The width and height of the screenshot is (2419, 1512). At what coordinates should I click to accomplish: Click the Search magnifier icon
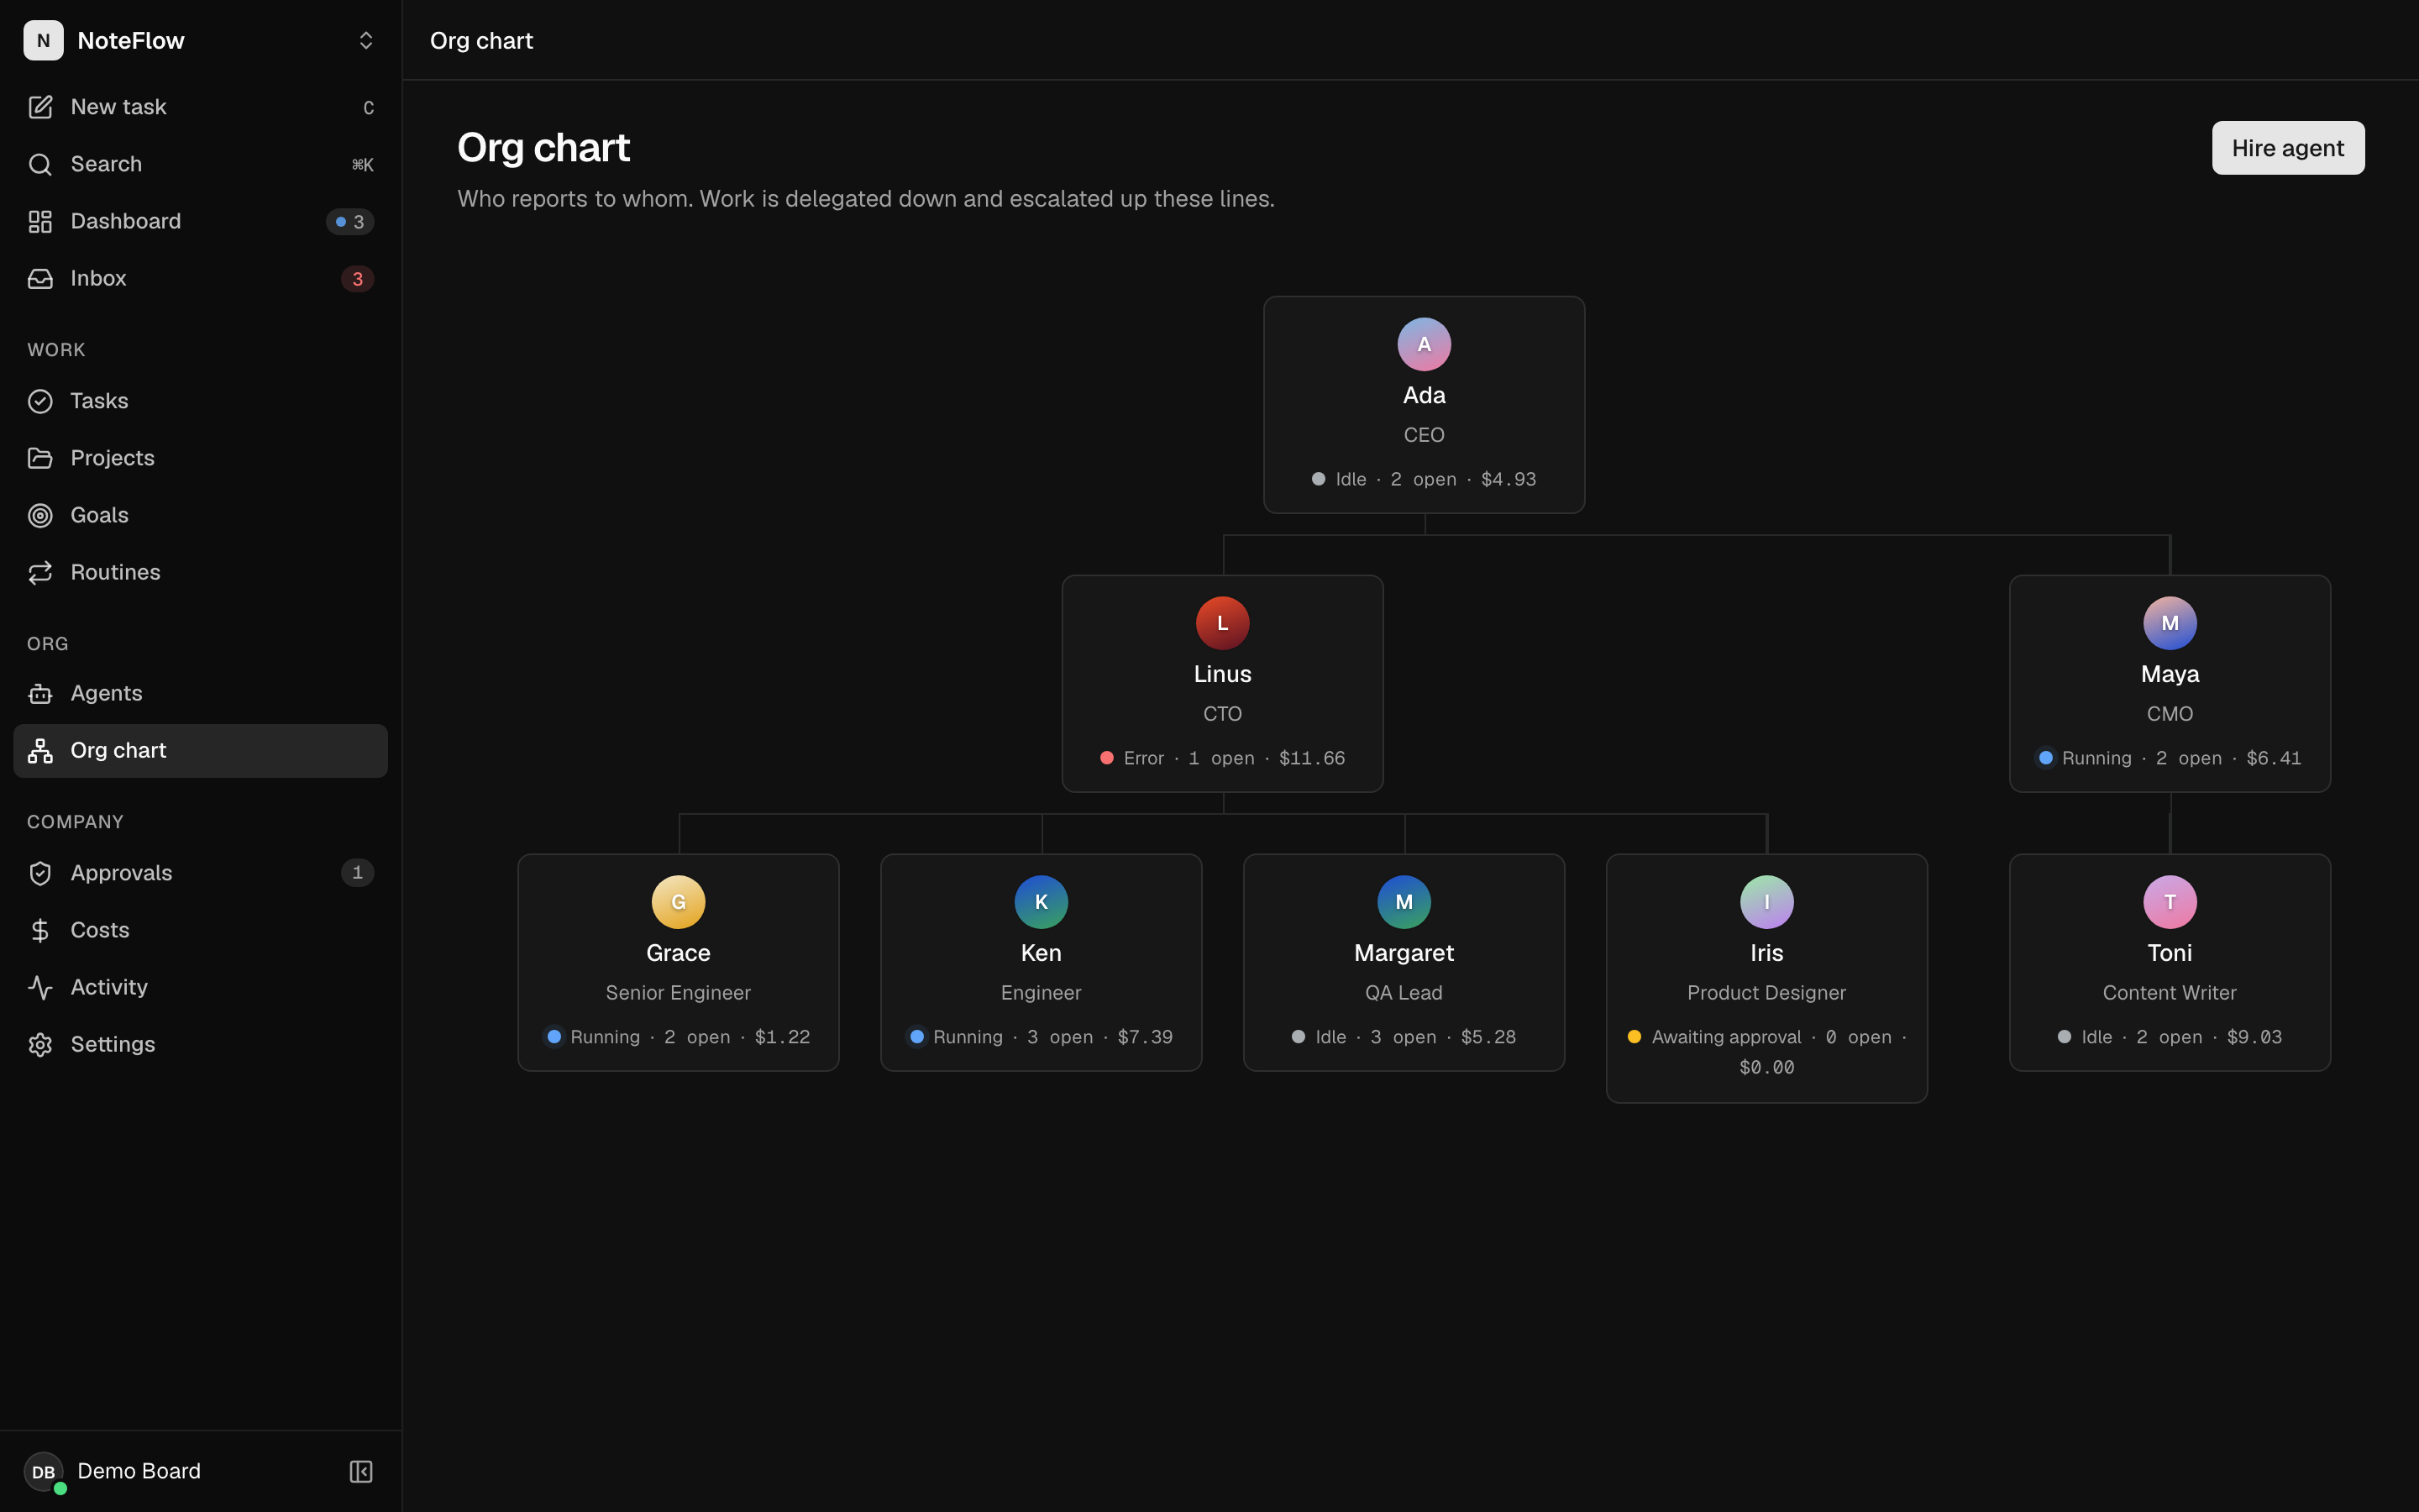coord(40,164)
